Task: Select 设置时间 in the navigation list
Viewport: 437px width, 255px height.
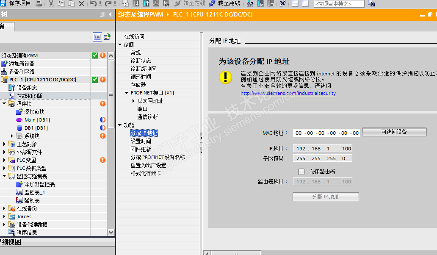Action: pos(141,141)
